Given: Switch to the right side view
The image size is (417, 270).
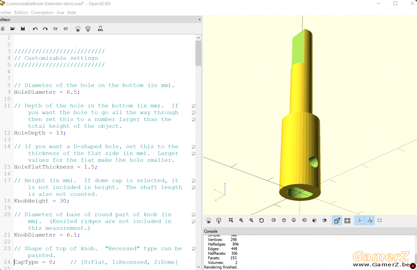Looking at the screenshot, I should tap(273, 220).
